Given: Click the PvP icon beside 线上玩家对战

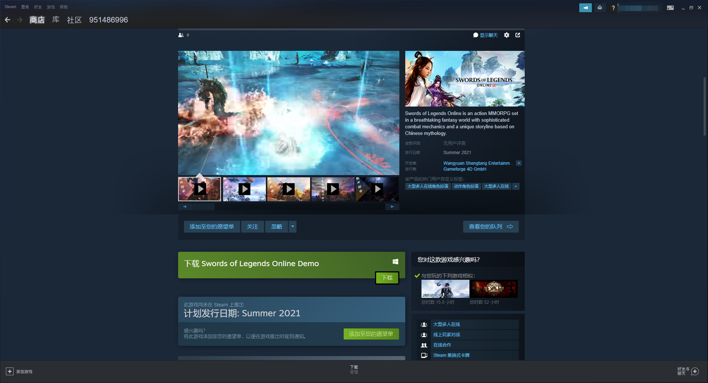Looking at the screenshot, I should coord(424,335).
